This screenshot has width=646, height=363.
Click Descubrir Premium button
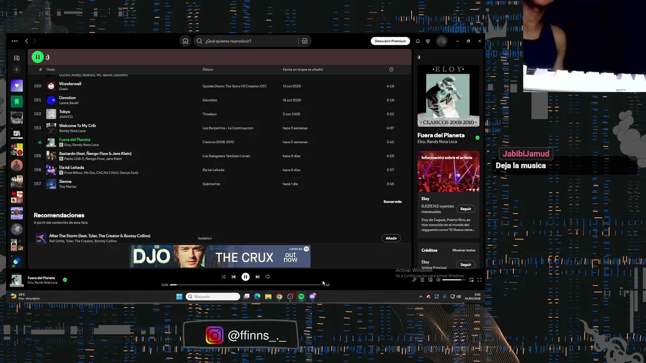tap(390, 41)
